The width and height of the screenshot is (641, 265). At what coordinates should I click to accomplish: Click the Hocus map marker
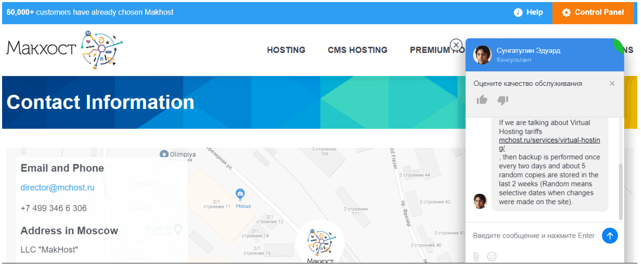(x=241, y=194)
